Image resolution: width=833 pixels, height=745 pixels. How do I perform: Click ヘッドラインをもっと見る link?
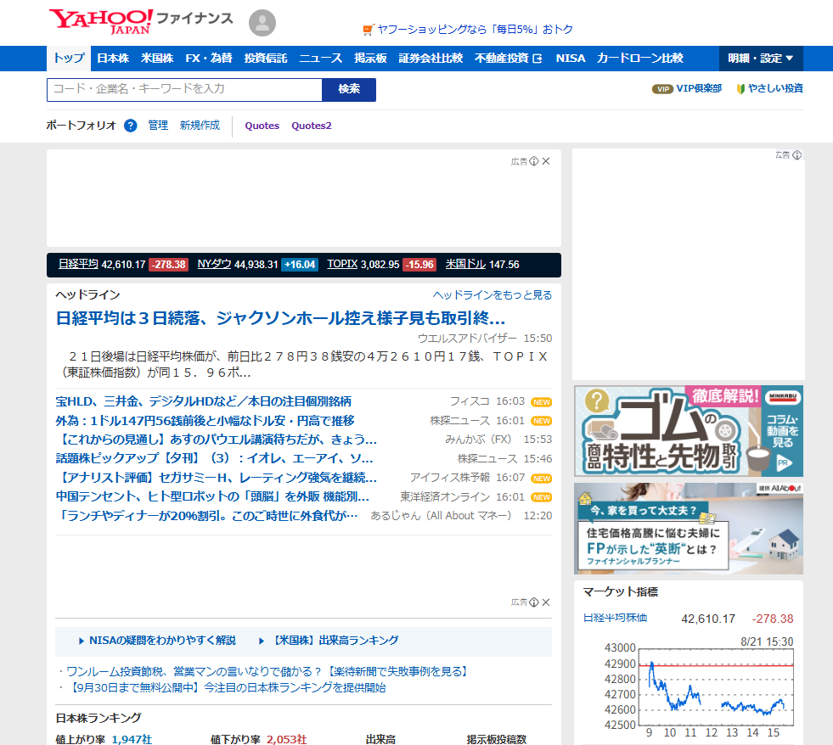492,295
